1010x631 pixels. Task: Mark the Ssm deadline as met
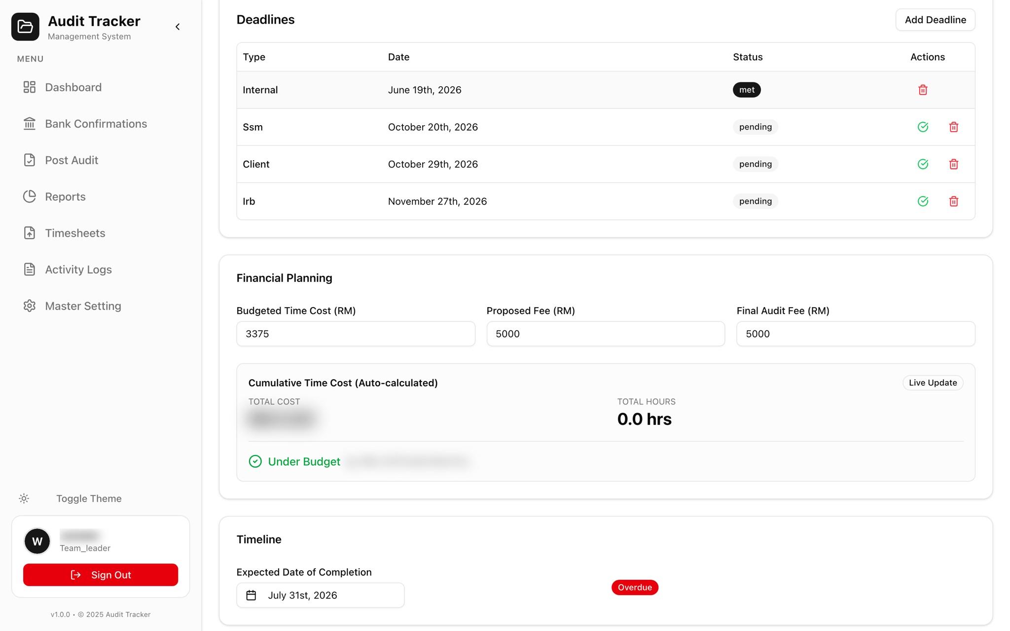[923, 127]
